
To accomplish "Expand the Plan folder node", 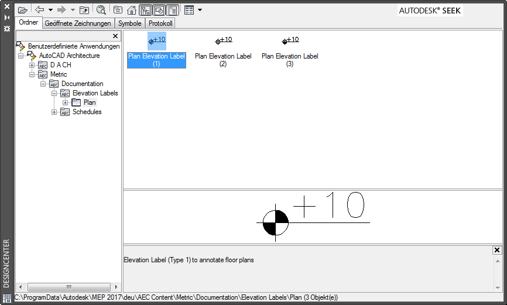I will [66, 102].
